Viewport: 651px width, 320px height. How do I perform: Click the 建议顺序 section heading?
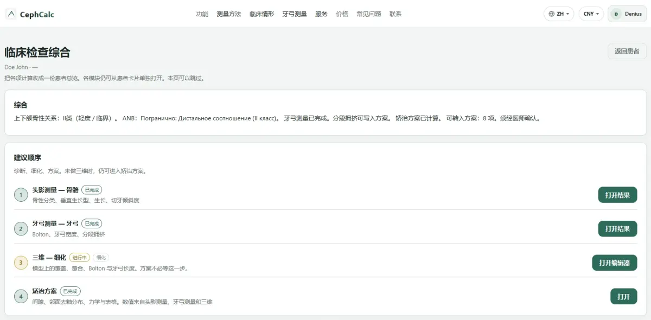tap(28, 158)
